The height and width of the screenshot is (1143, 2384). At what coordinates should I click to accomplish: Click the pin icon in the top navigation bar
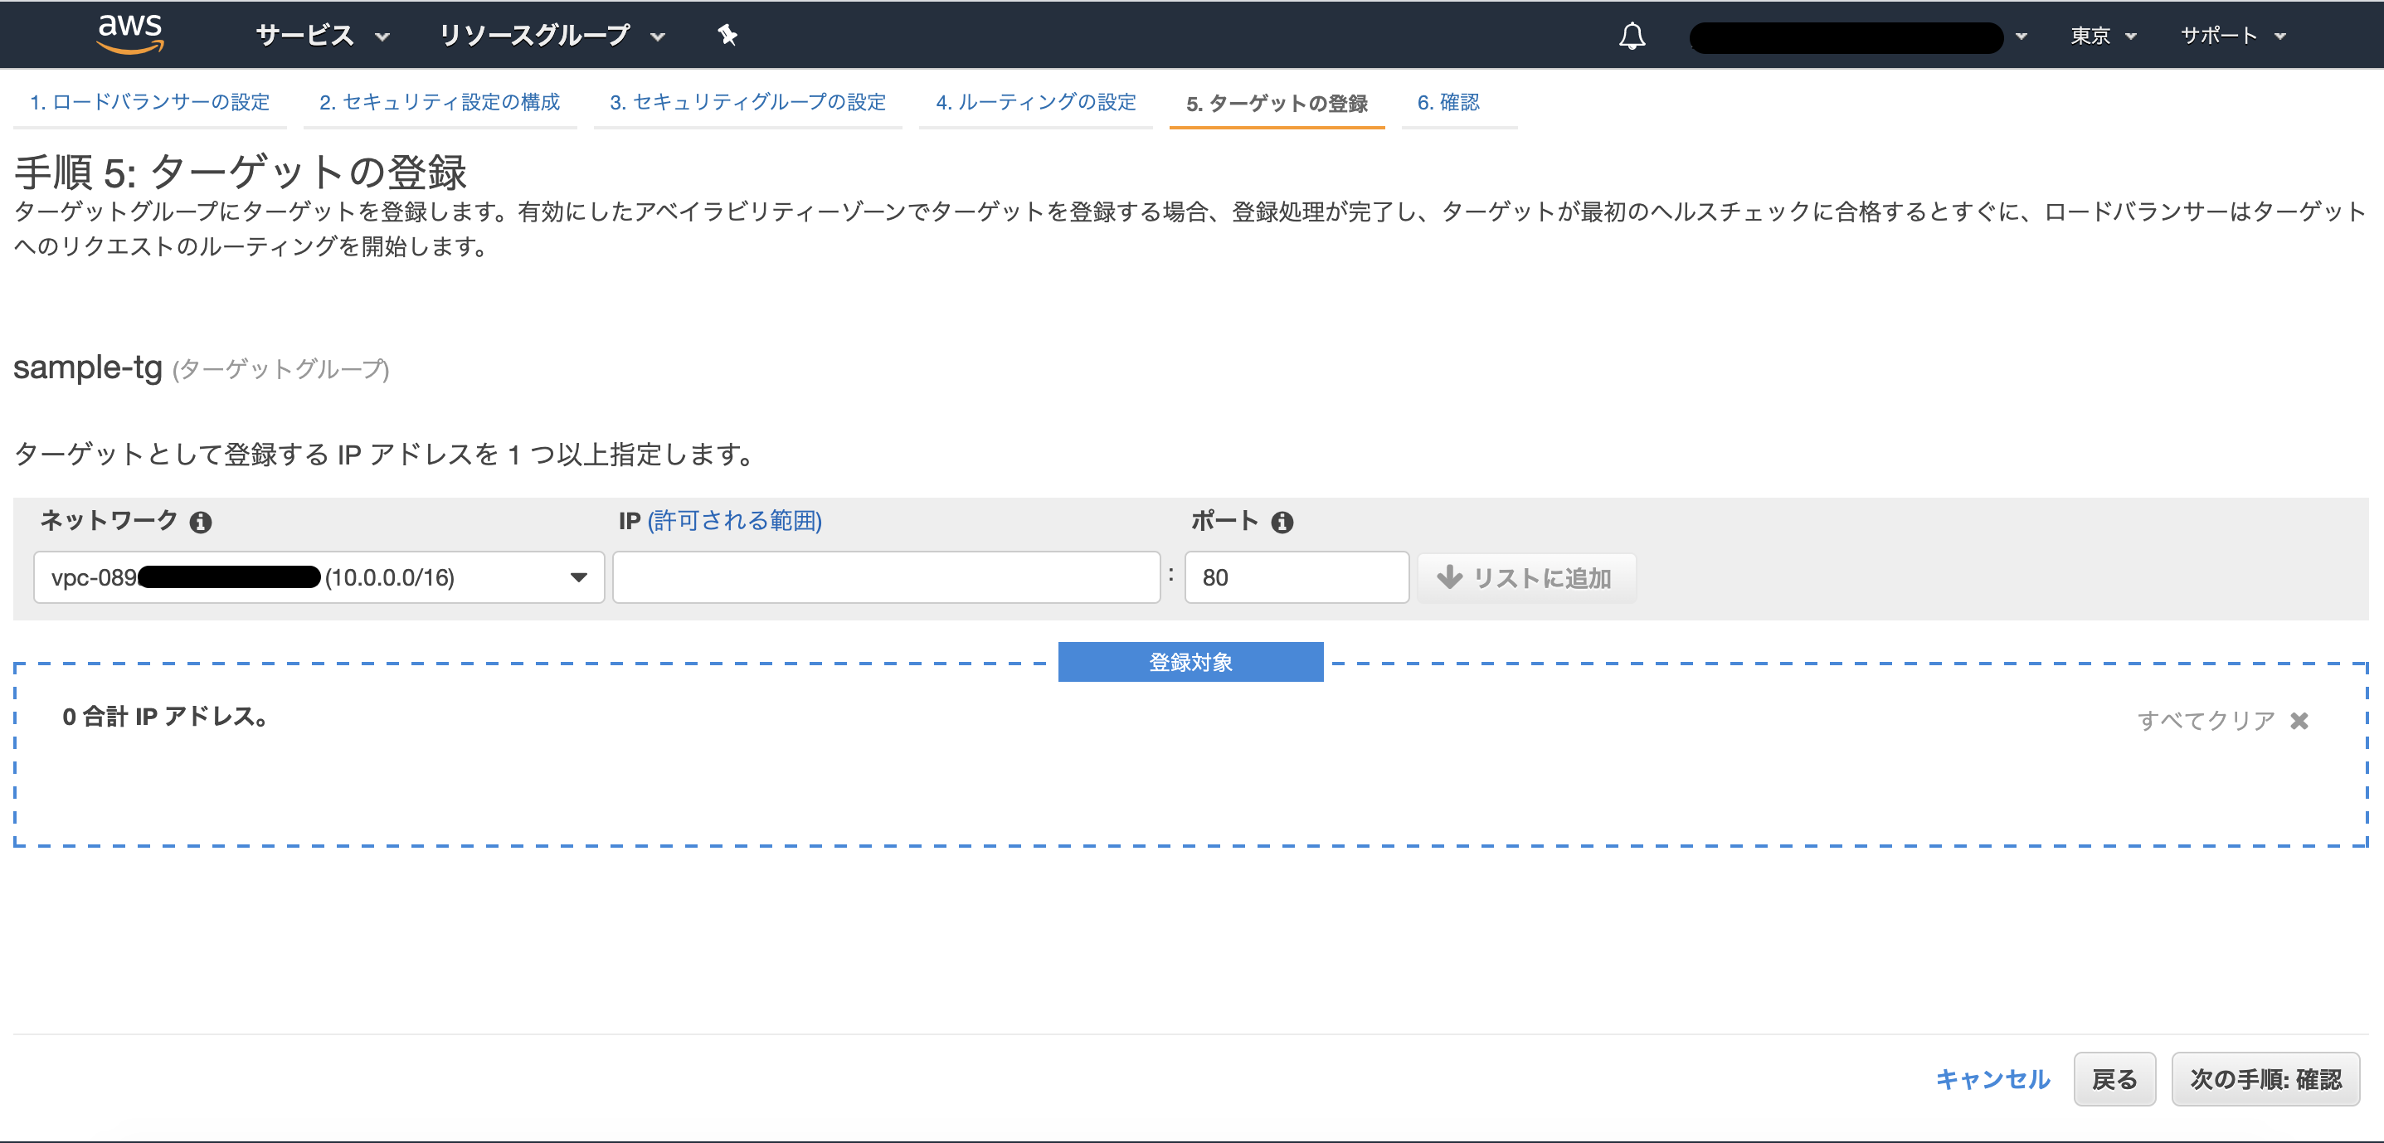tap(727, 34)
